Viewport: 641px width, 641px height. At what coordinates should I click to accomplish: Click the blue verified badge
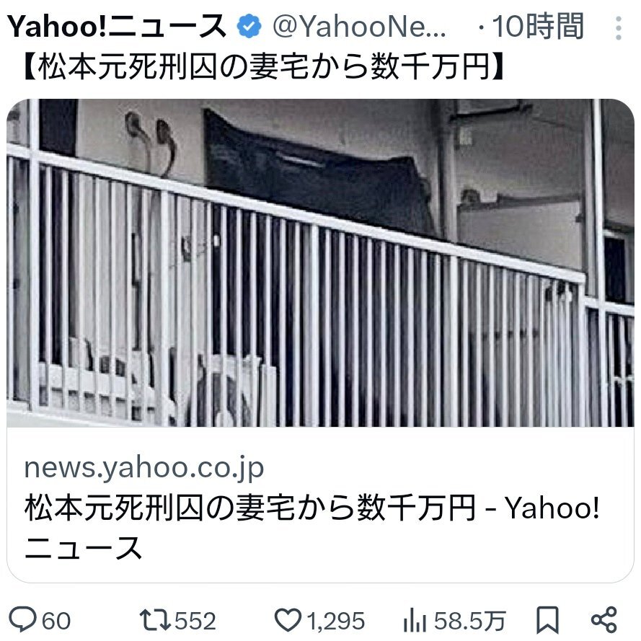[x=249, y=27]
